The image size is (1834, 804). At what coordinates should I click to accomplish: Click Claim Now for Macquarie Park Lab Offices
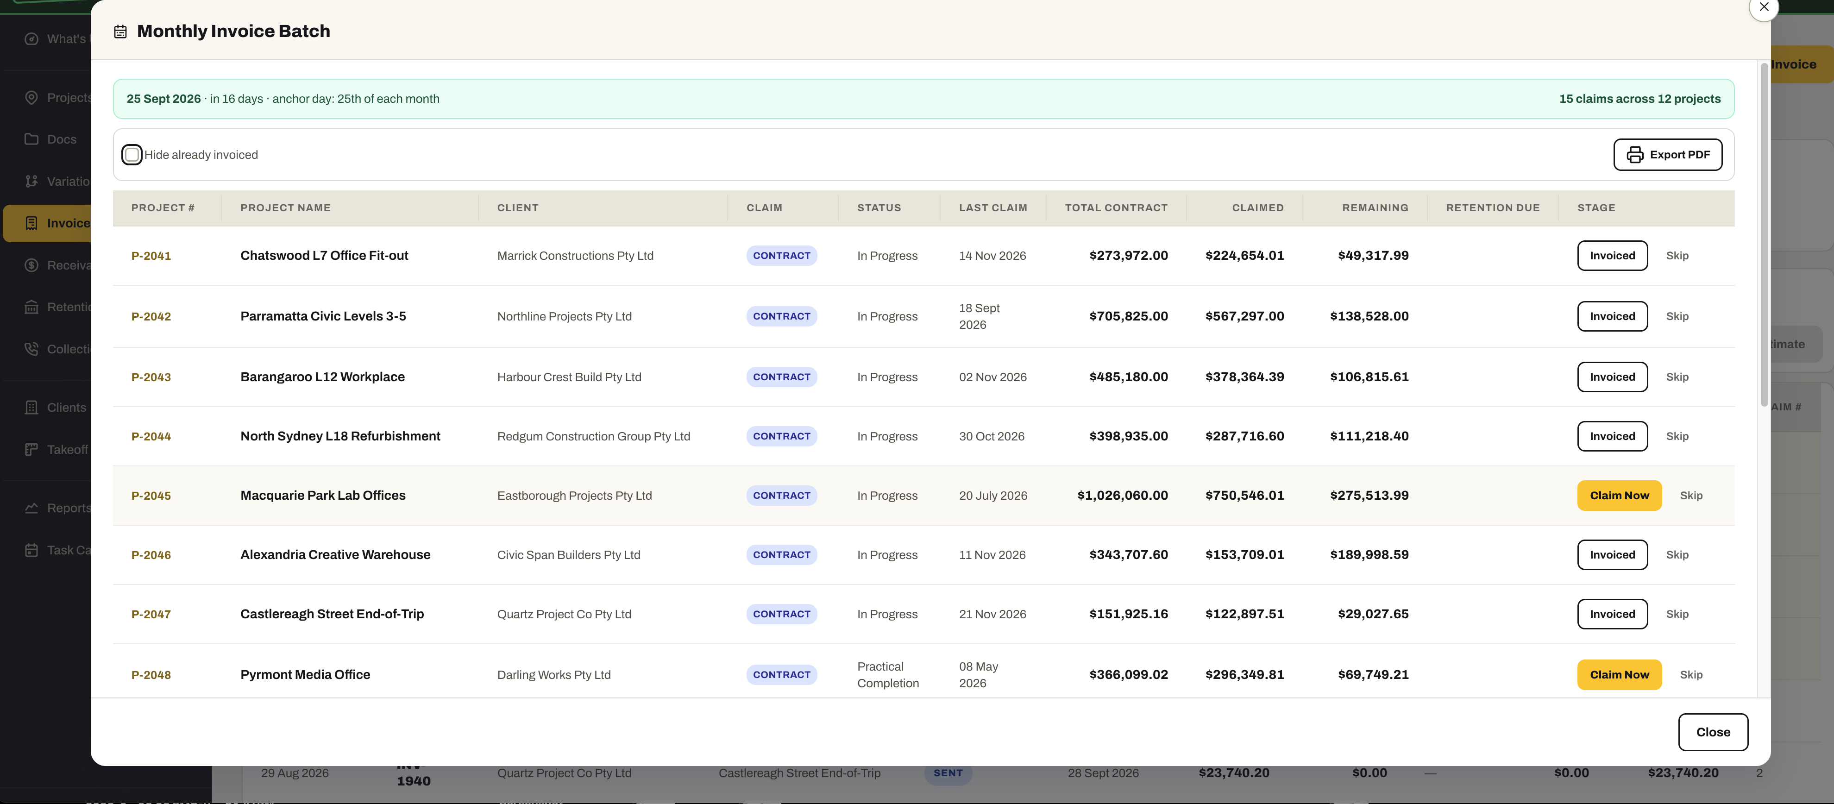(1619, 496)
